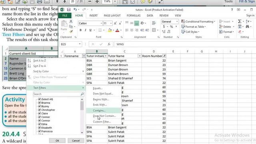256x144 pixels.
Task: Open the Forename column filter dropdown
Action: click(84, 56)
